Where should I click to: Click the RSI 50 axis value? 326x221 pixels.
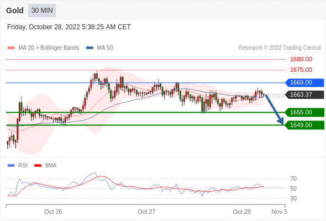(293, 188)
